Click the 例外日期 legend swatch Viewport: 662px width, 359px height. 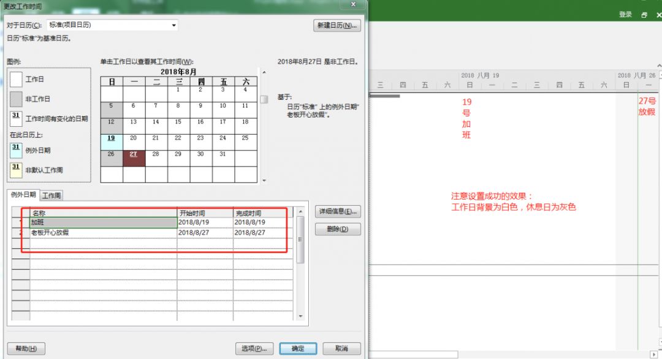pos(16,151)
